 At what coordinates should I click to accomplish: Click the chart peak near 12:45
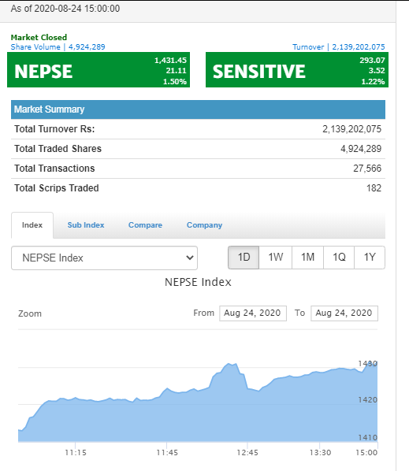(x=230, y=364)
